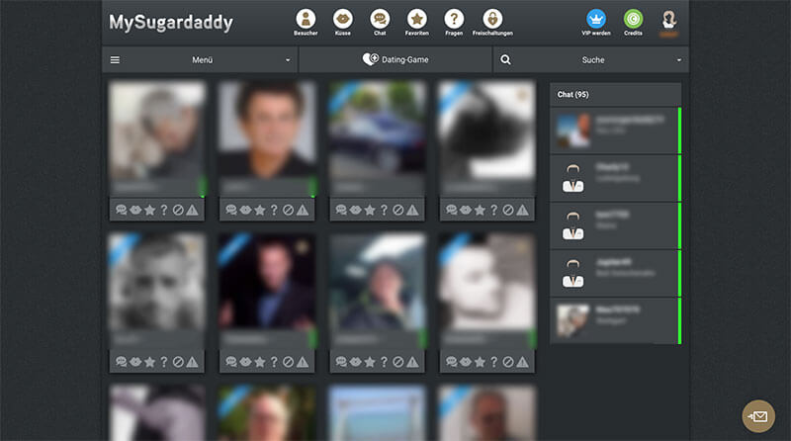Click the Fragen question mark icon
Viewport: 791px width, 441px height.
454,19
